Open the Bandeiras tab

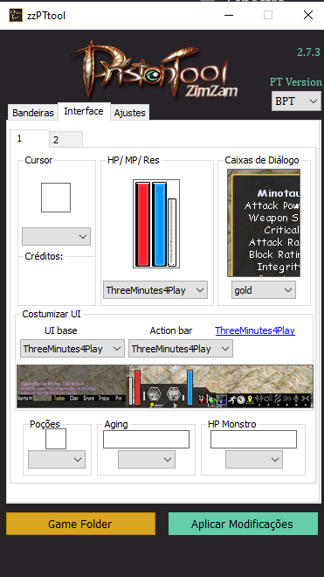pos(32,113)
